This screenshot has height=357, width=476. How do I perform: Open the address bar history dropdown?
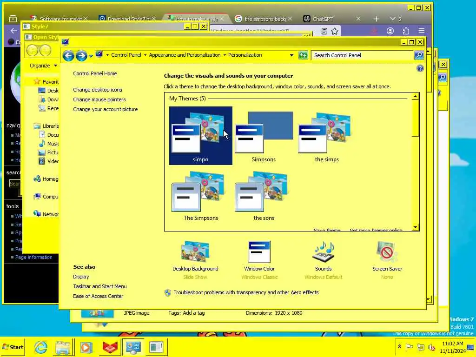(x=291, y=55)
